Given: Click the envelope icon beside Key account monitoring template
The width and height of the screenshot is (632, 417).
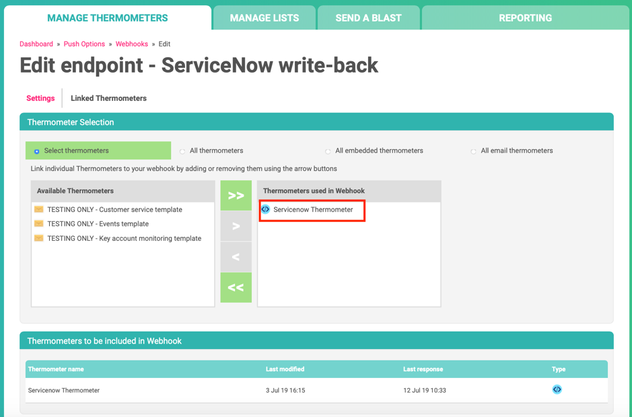Looking at the screenshot, I should [38, 238].
